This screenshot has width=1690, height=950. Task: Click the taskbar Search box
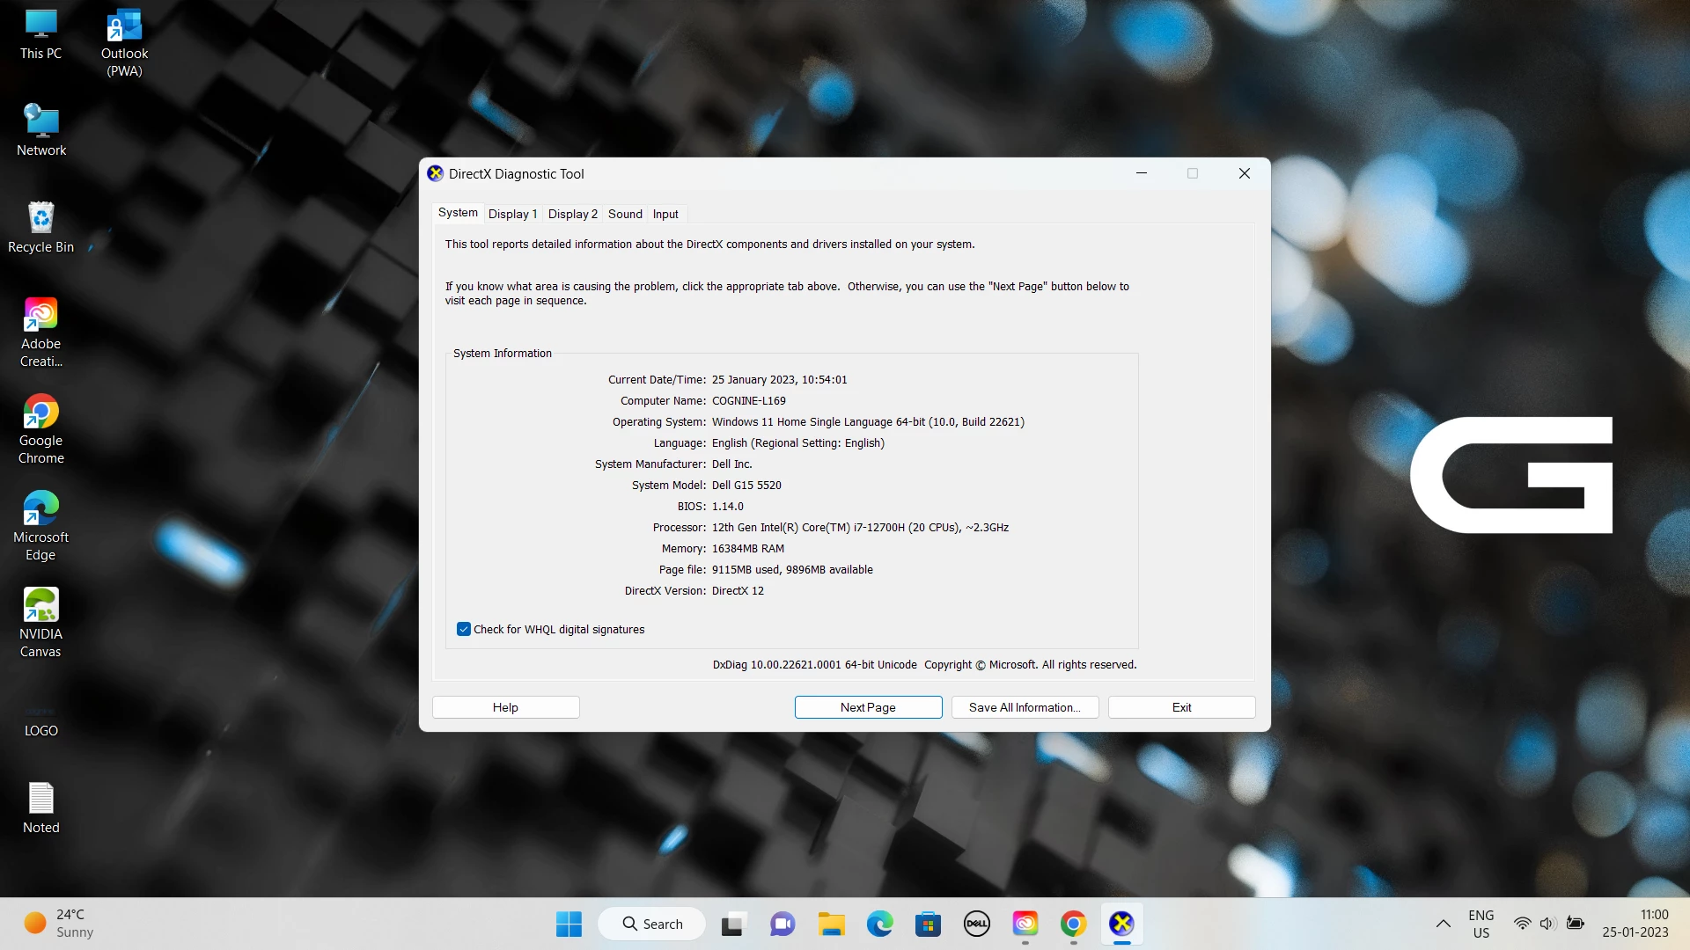click(x=652, y=924)
